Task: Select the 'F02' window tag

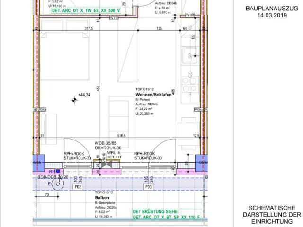Action: click(78, 187)
